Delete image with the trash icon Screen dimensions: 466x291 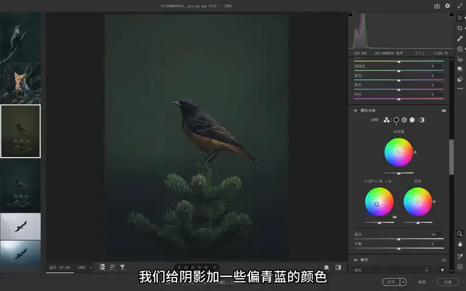[215, 267]
